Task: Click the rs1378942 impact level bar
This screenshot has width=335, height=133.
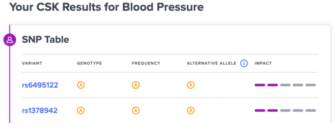Action: pyautogui.click(x=285, y=111)
